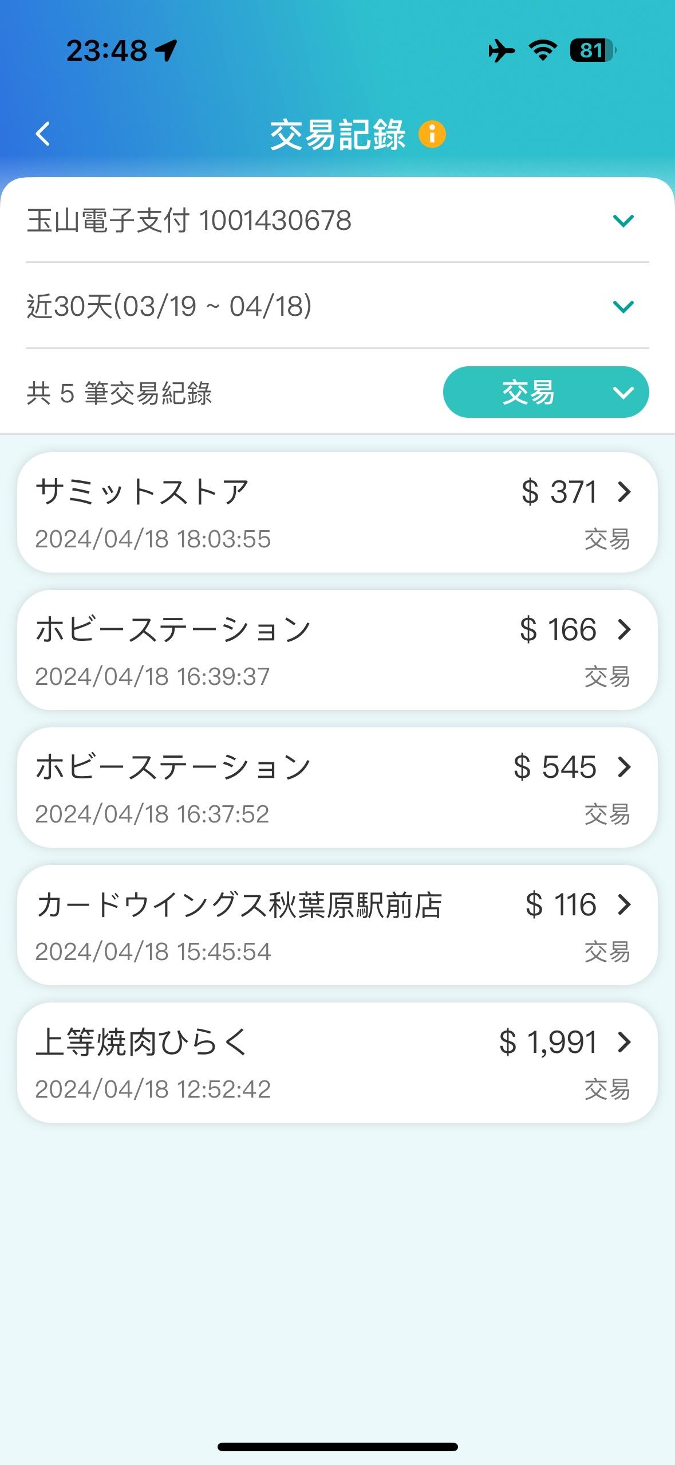
Task: Expand the 近30天 date range dropdown
Action: (x=623, y=307)
